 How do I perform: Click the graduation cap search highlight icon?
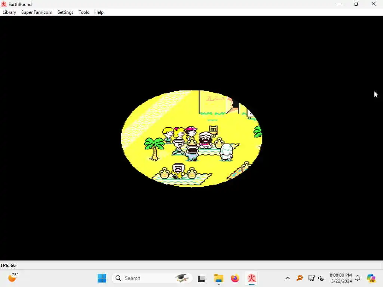[x=181, y=278]
